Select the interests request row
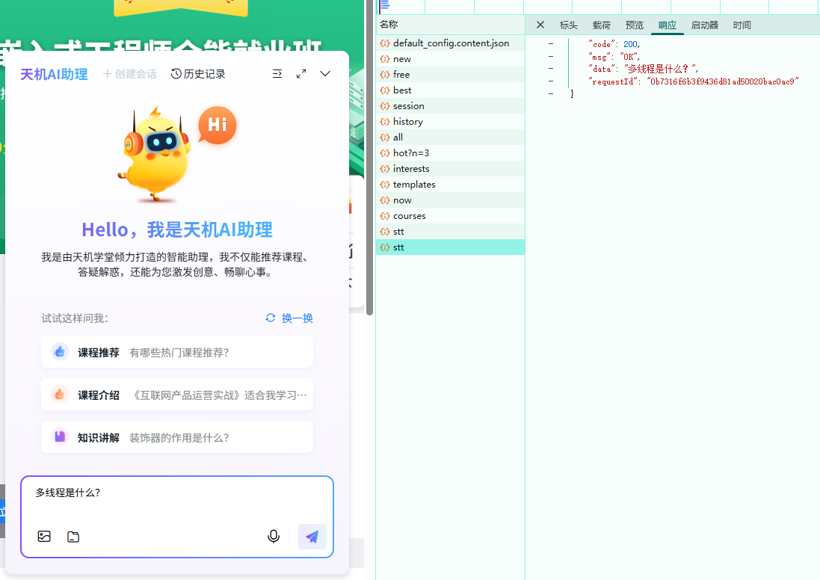This screenshot has height=580, width=820. [x=450, y=168]
